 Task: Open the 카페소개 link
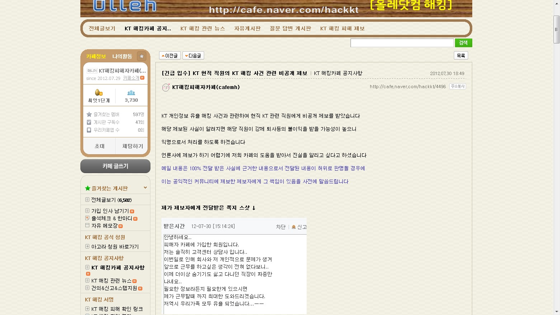click(x=131, y=78)
